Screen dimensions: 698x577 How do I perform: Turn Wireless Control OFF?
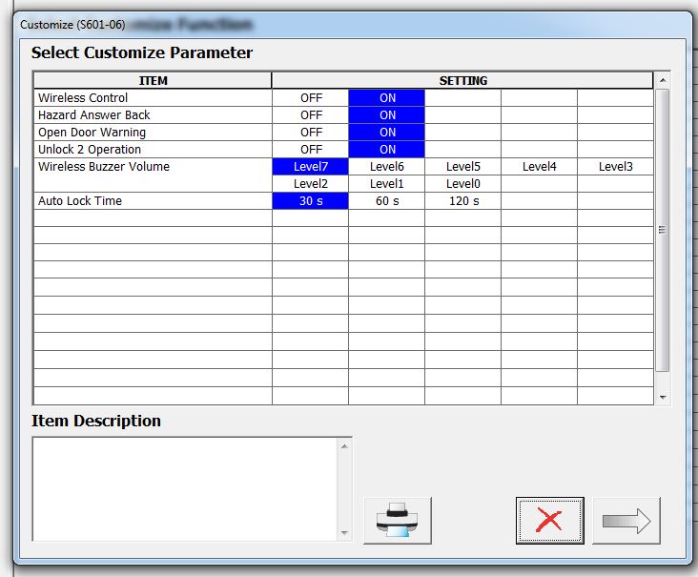(311, 98)
